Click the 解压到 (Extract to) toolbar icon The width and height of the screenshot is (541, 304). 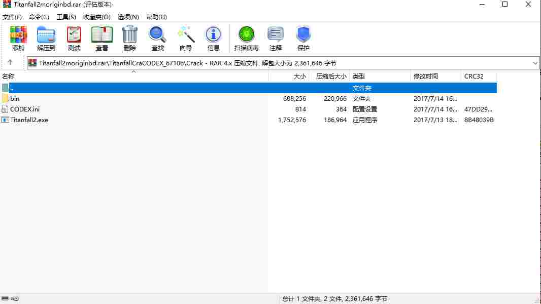coord(46,35)
